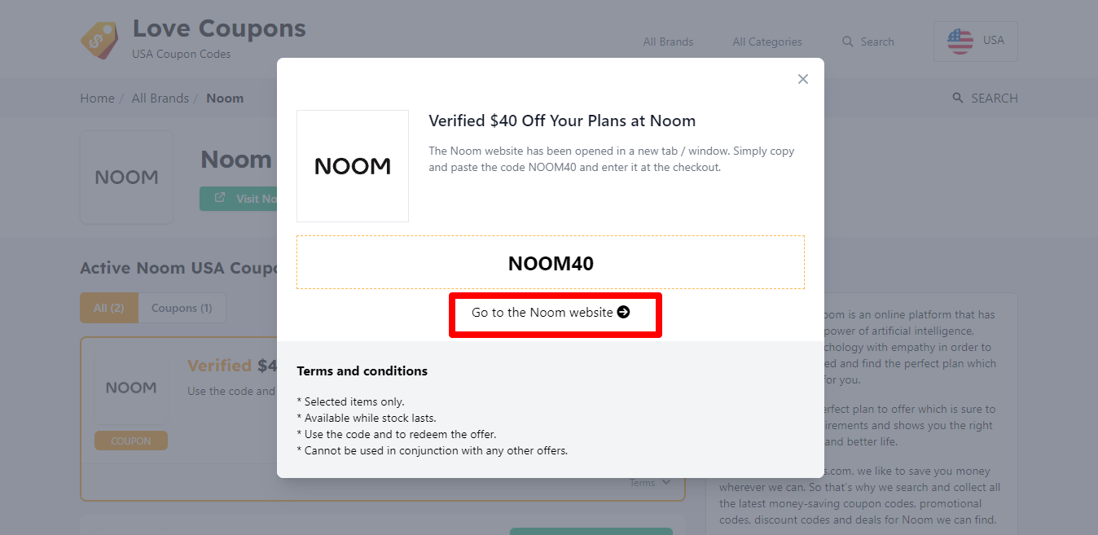1098x535 pixels.
Task: Click the All Brands breadcrumb link
Action: click(160, 99)
